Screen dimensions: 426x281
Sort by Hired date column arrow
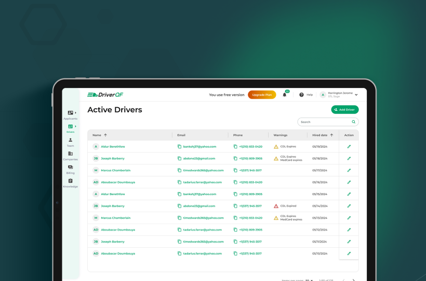[x=331, y=135]
